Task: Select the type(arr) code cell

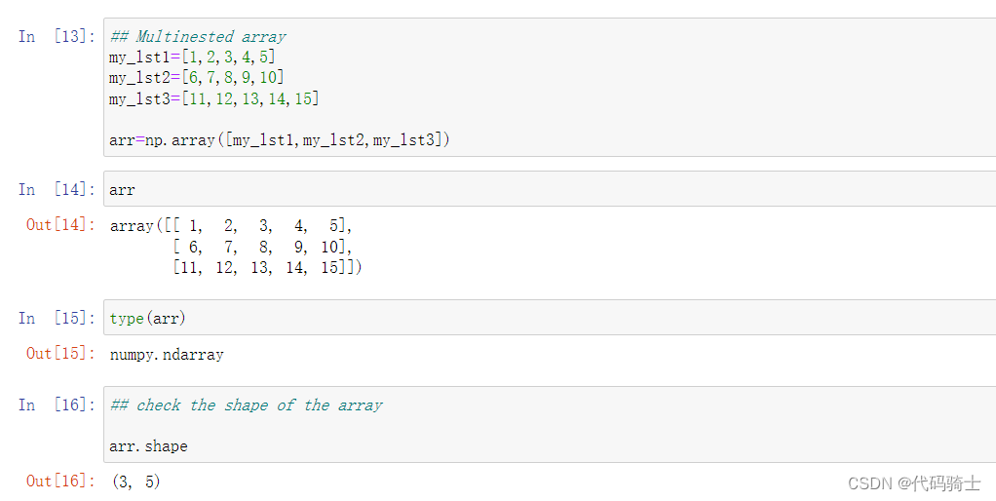Action: pyautogui.click(x=550, y=318)
